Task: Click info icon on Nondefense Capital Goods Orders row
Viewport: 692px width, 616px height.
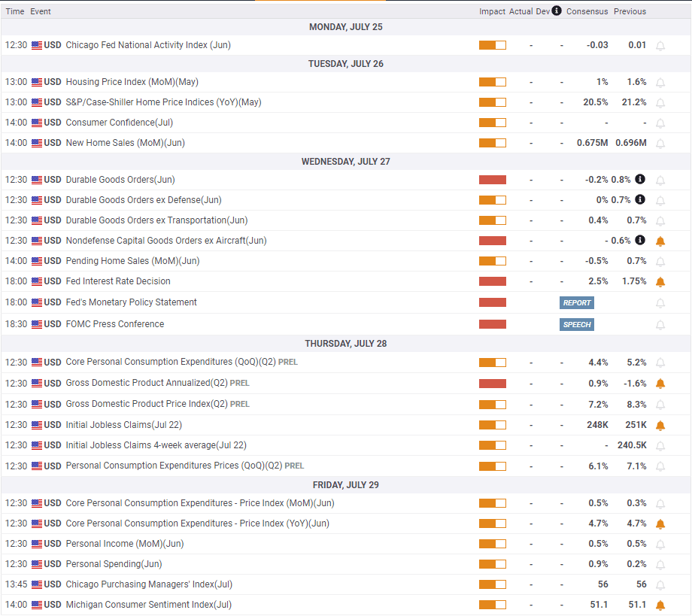Action: pyautogui.click(x=640, y=240)
